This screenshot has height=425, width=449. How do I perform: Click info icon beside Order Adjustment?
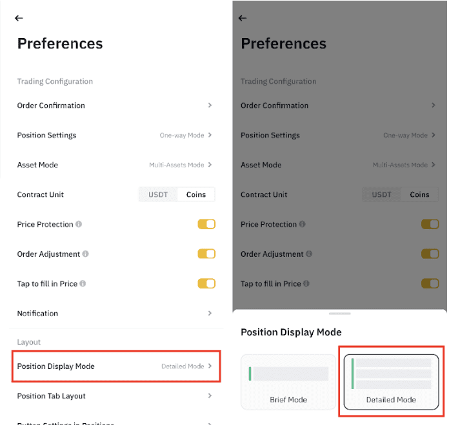[x=86, y=254]
